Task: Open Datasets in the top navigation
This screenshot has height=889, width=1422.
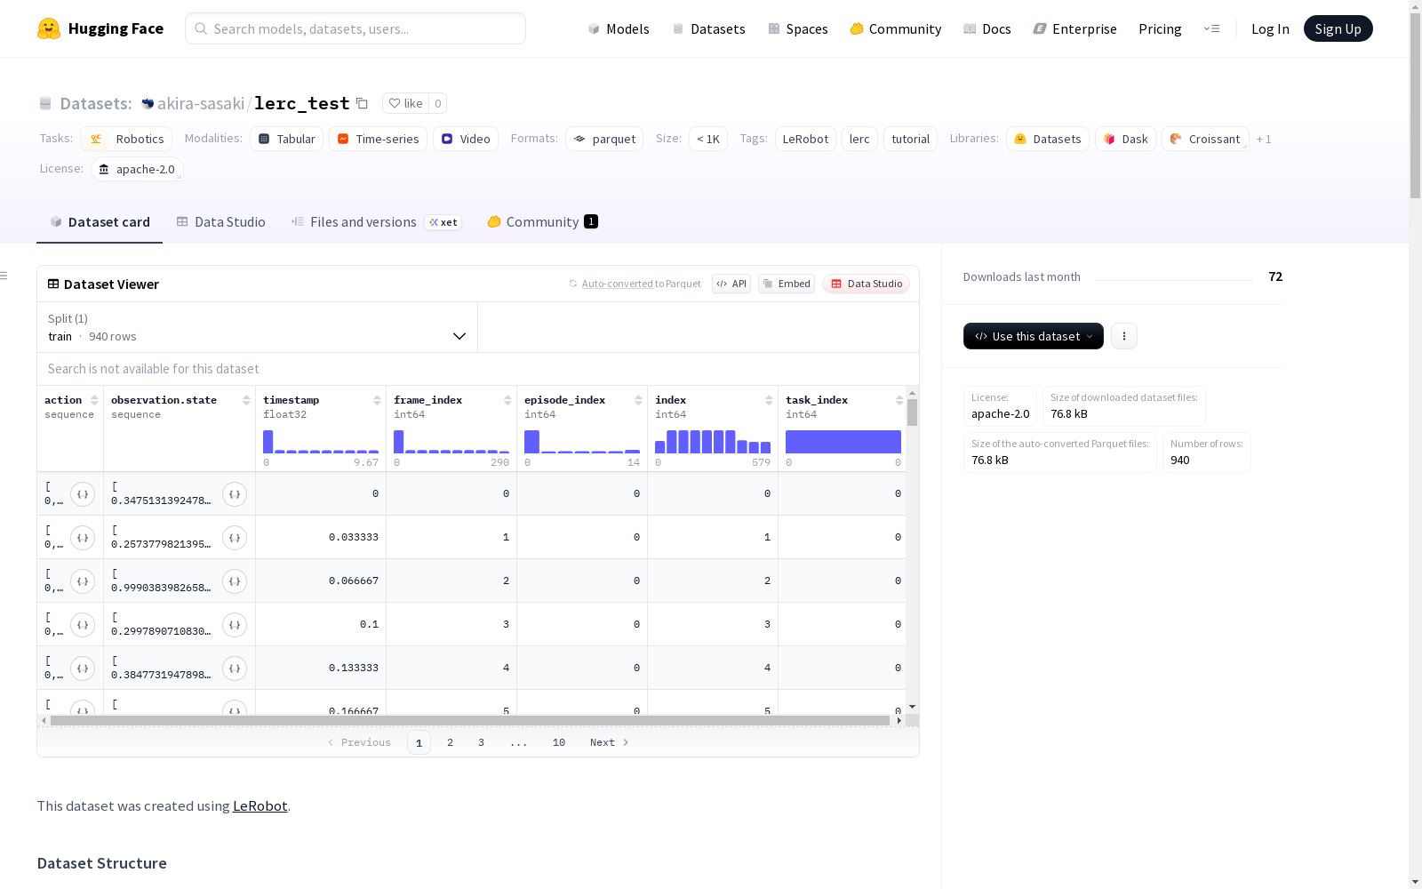Action: [708, 28]
